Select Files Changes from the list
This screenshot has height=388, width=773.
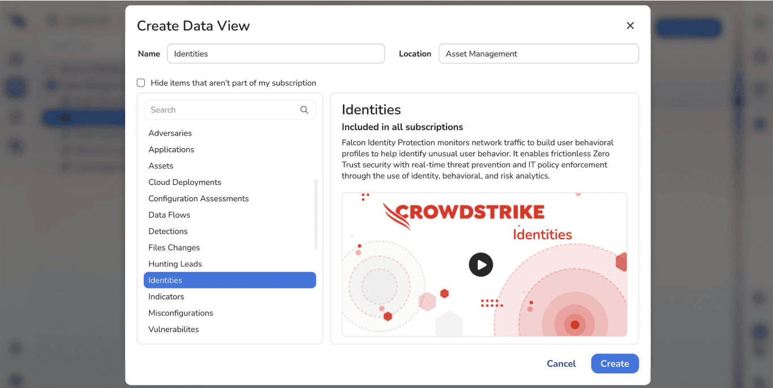pyautogui.click(x=230, y=248)
